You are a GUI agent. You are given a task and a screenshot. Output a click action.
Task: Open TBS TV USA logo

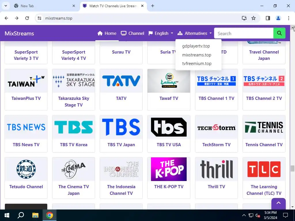click(x=169, y=127)
